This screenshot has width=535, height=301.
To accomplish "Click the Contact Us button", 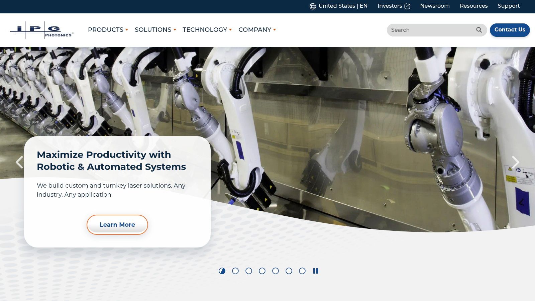I will point(510,30).
